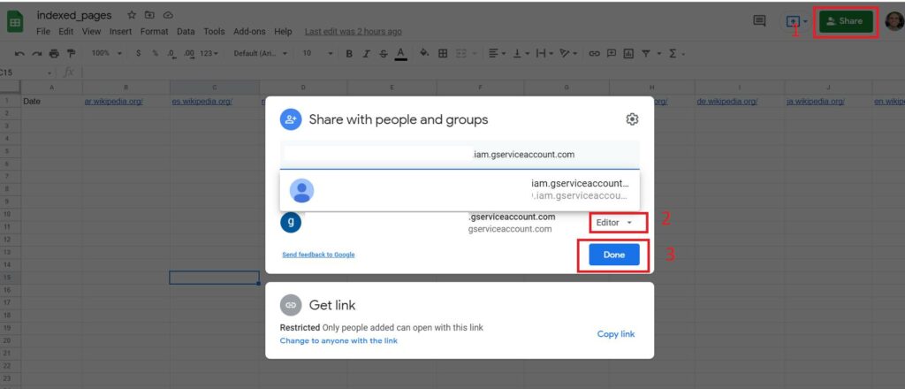
Task: Open more number formats 123 dropdown
Action: coord(209,54)
